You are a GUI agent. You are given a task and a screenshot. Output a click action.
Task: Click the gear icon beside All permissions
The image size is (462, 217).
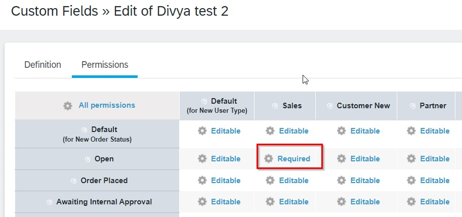(x=68, y=106)
